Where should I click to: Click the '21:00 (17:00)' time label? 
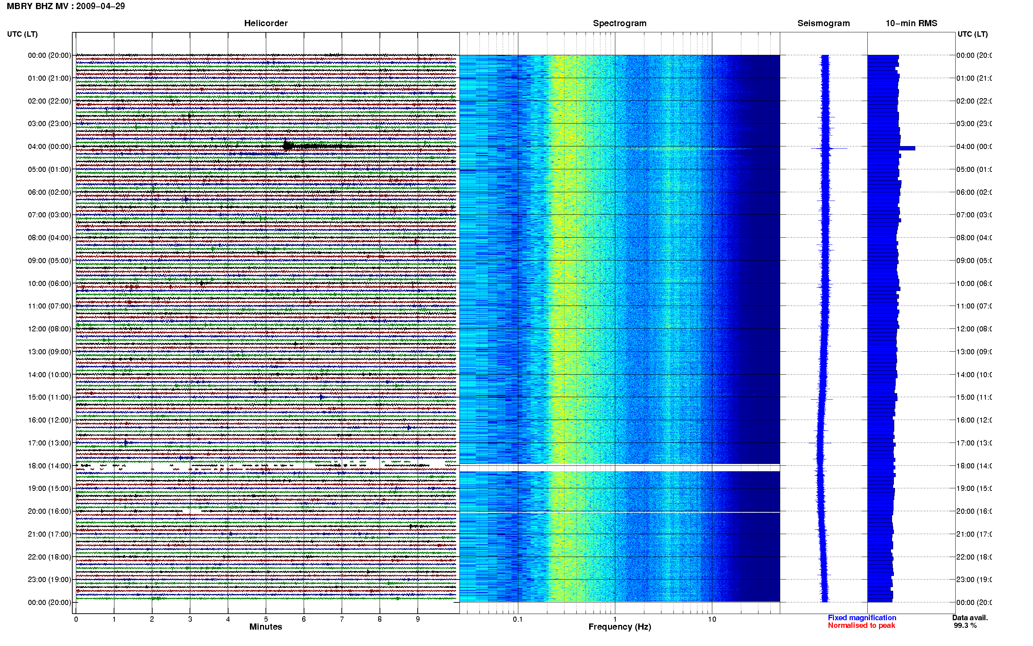49,534
